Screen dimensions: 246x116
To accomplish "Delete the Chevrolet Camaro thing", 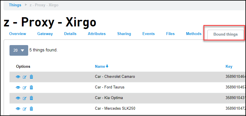I will [31, 77].
